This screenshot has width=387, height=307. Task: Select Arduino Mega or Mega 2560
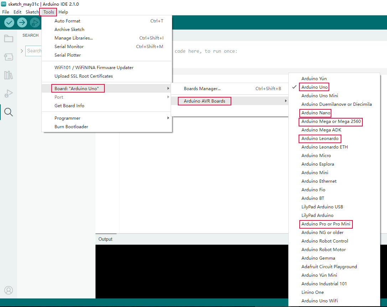[334, 121]
